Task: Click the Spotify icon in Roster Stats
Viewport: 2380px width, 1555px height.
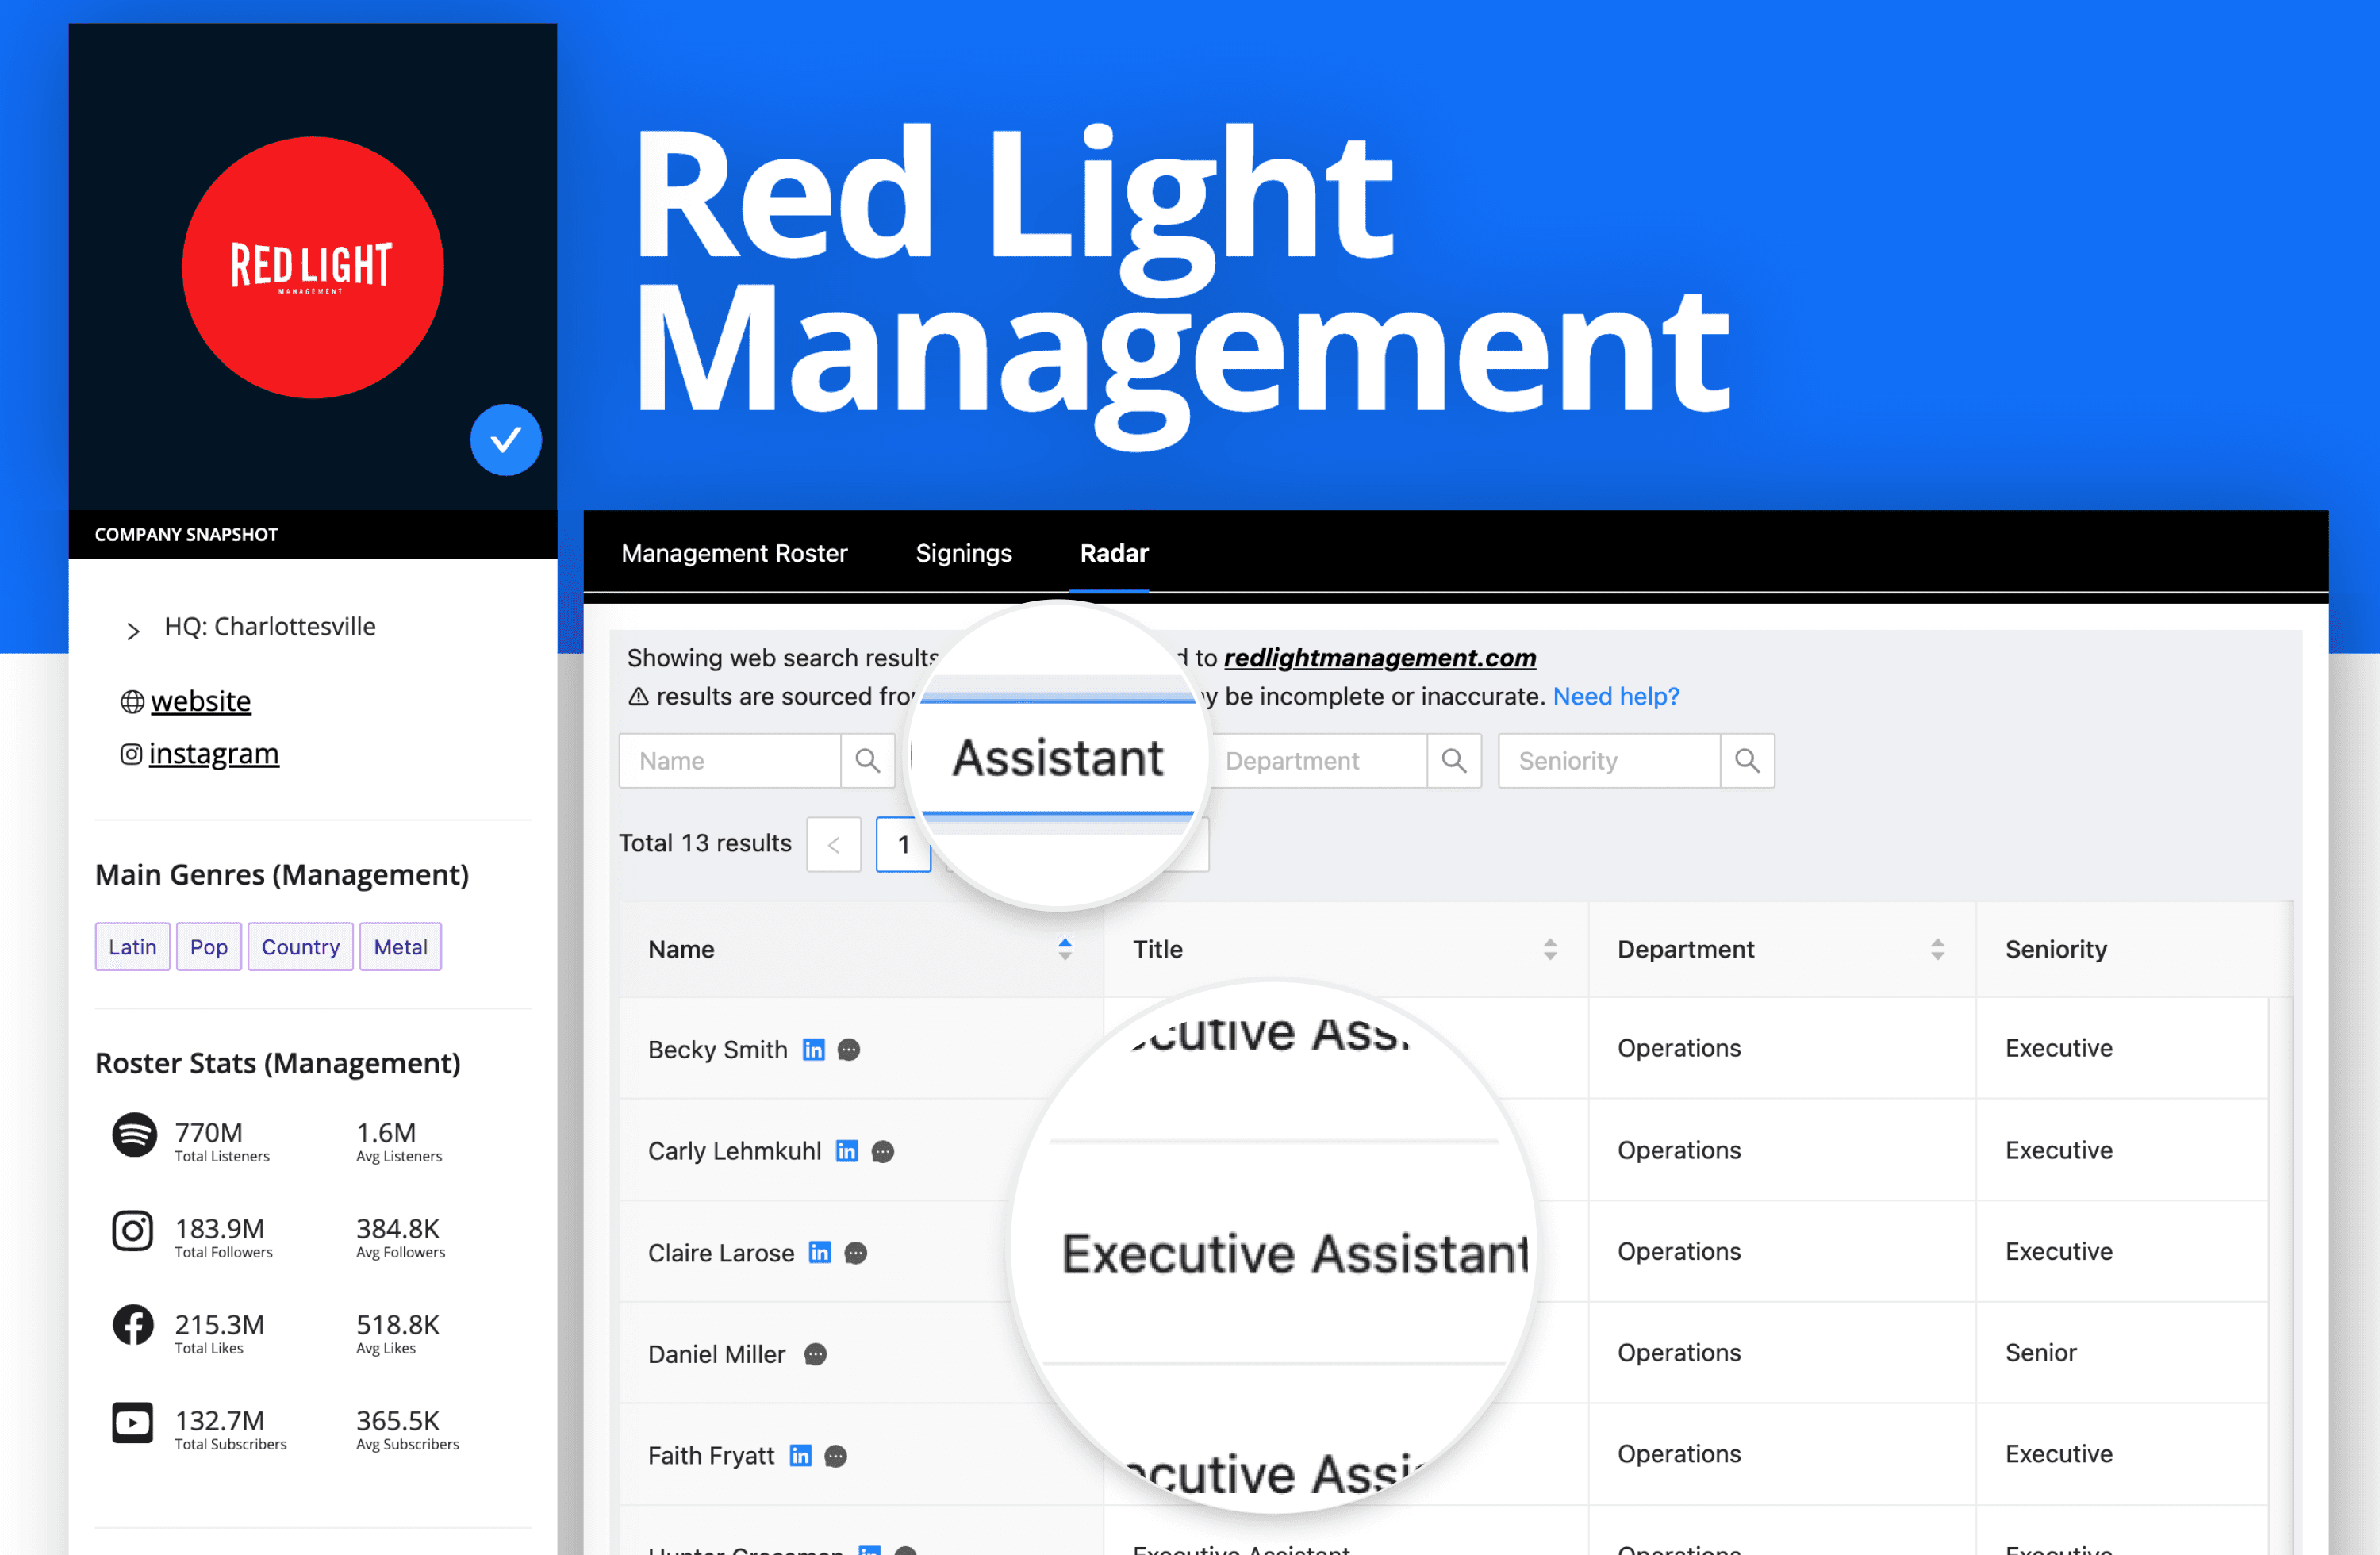Action: 132,1137
